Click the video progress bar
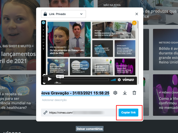This screenshot has height=133, width=178. pos(84,80)
